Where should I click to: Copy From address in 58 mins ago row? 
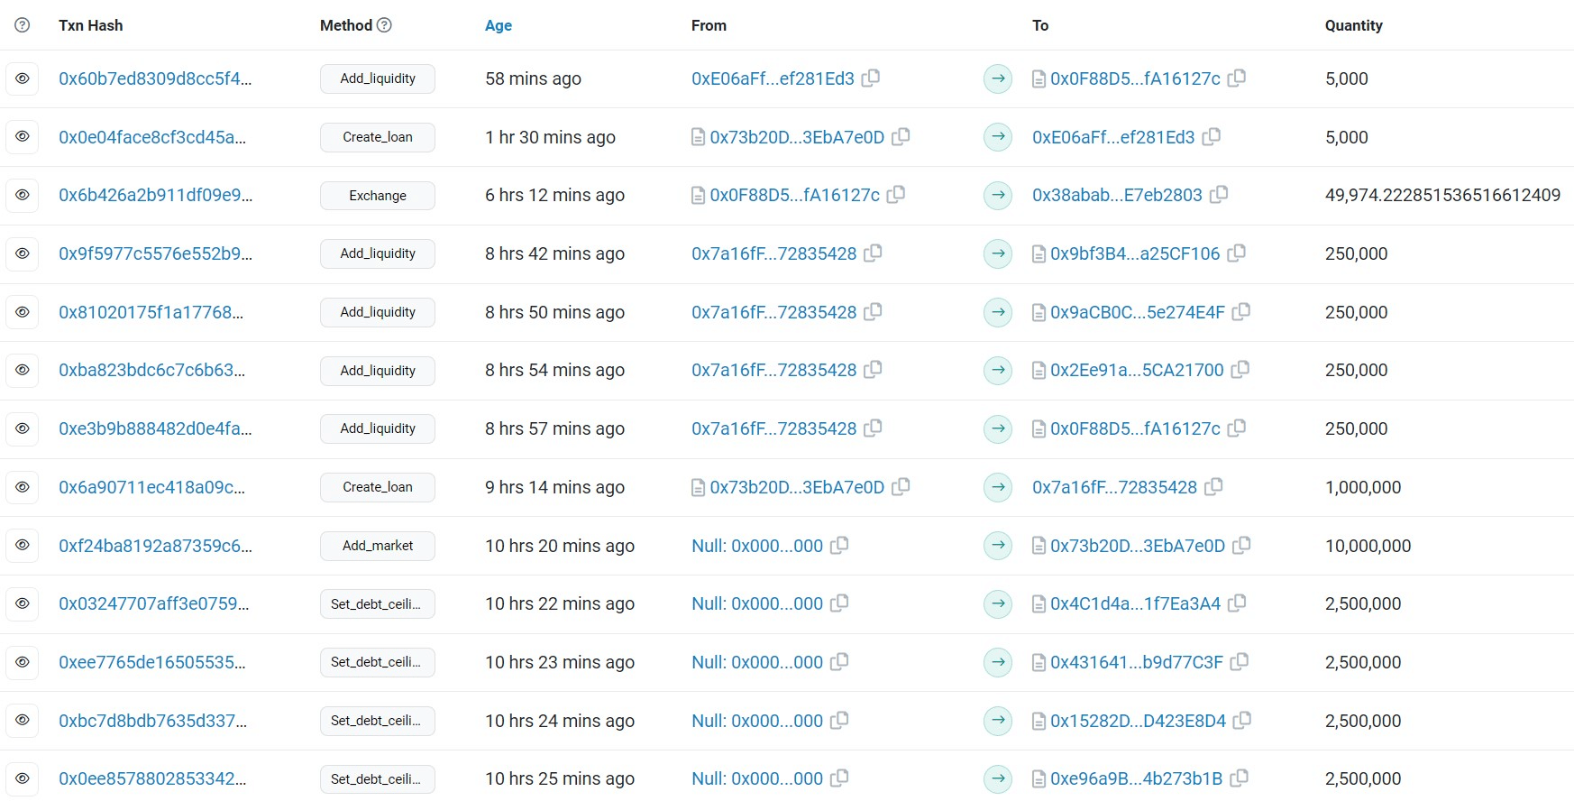(x=871, y=78)
